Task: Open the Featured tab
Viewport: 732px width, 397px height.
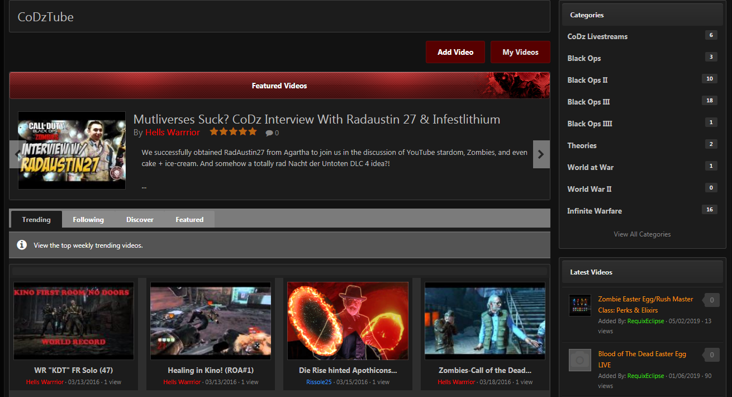Action: (x=189, y=220)
